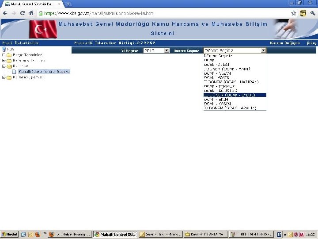Image resolution: width=318 pixels, height=239 pixels.
Task: Choose IV. DÖNEM (OCAK - ARALIK) option
Action: [235, 108]
